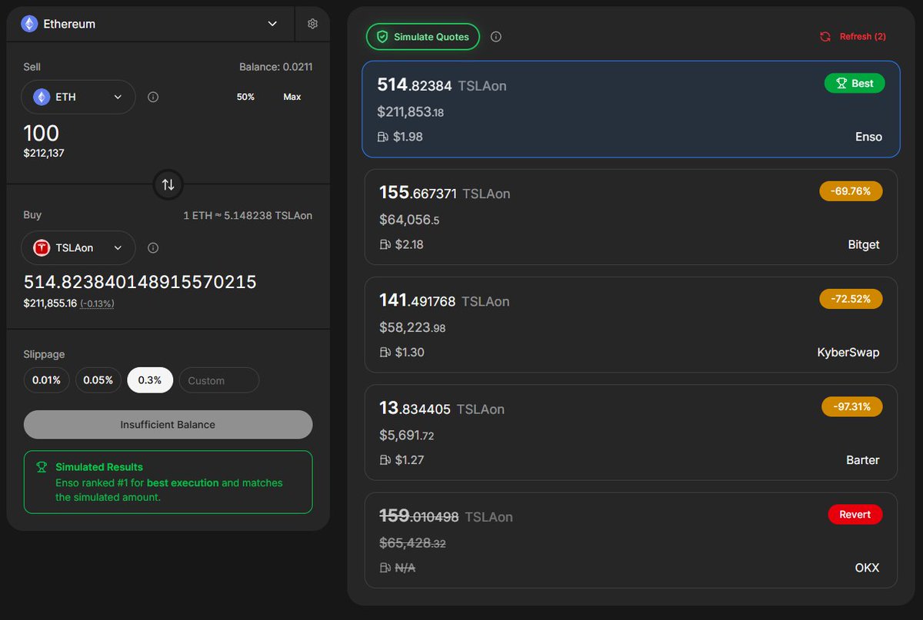Viewport: 923px width, 620px height.
Task: Click the -69.76% badge
Action: 851,191
